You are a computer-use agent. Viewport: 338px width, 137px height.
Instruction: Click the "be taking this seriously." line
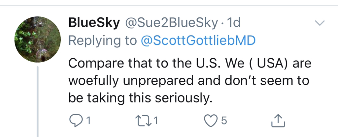coord(139,97)
